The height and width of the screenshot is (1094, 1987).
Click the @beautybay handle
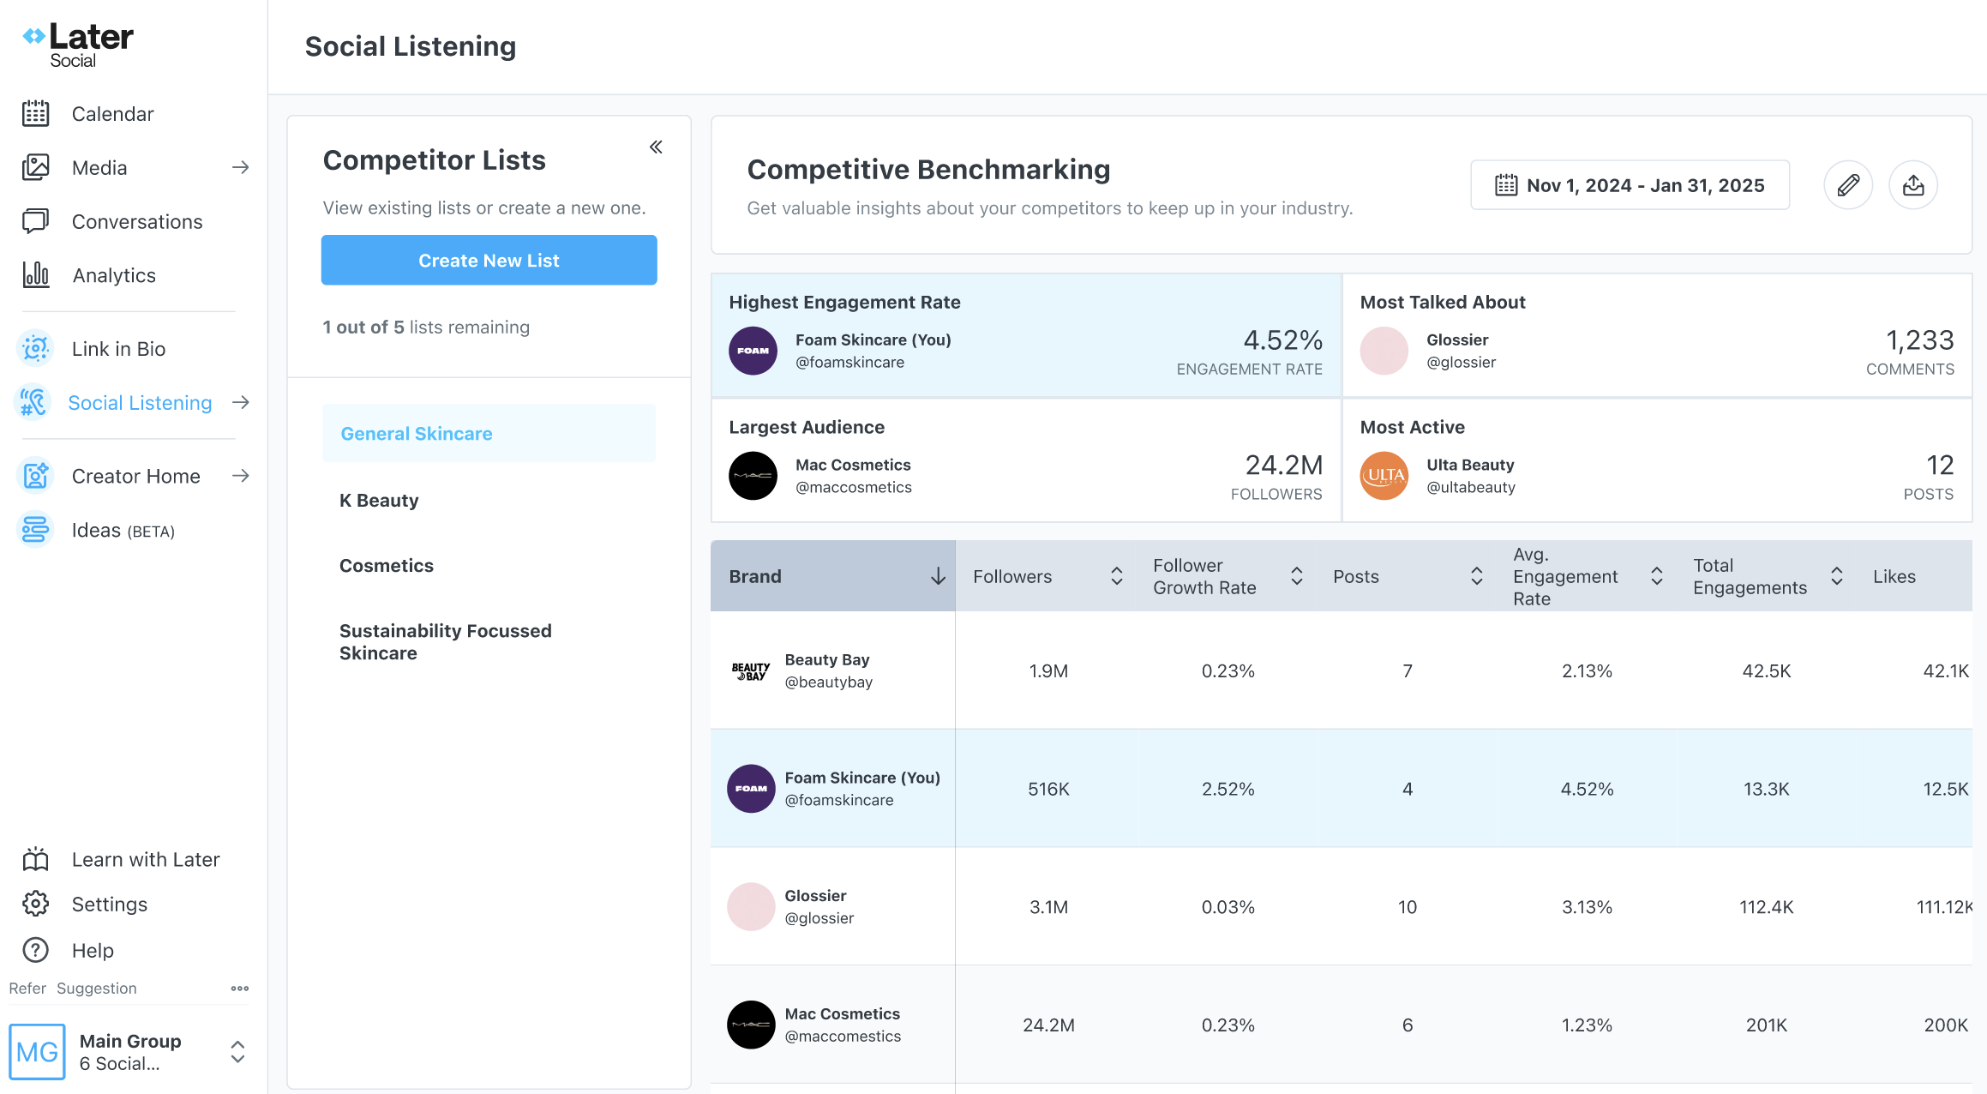pos(829,682)
